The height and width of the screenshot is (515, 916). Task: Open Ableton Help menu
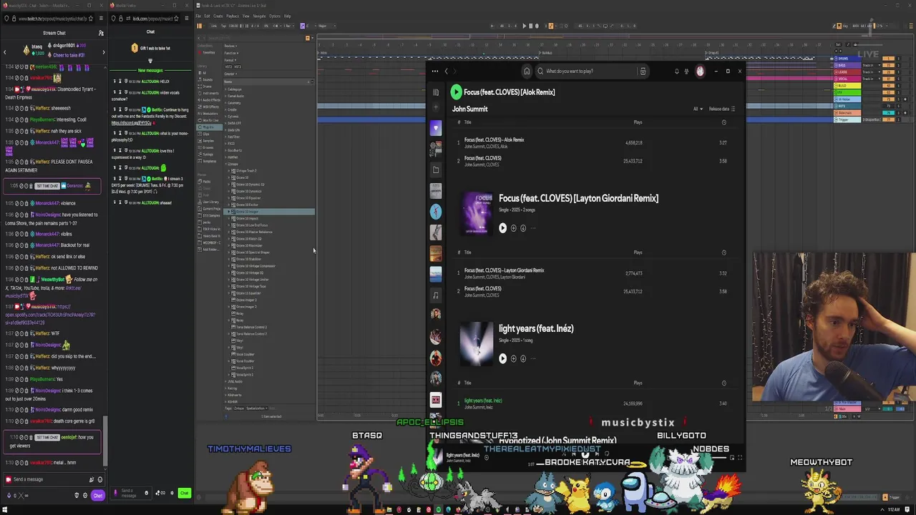tap(288, 16)
